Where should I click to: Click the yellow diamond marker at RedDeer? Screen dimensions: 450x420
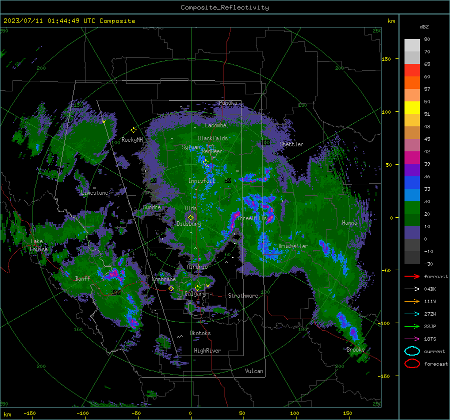(205, 162)
